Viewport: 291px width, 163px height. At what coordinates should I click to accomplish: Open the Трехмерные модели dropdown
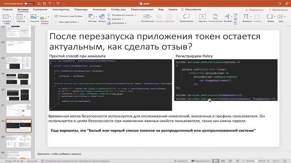point(122,15)
